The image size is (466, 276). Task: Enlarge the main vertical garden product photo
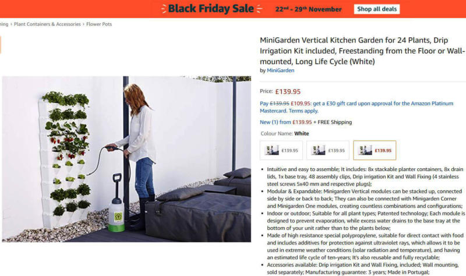[126, 159]
